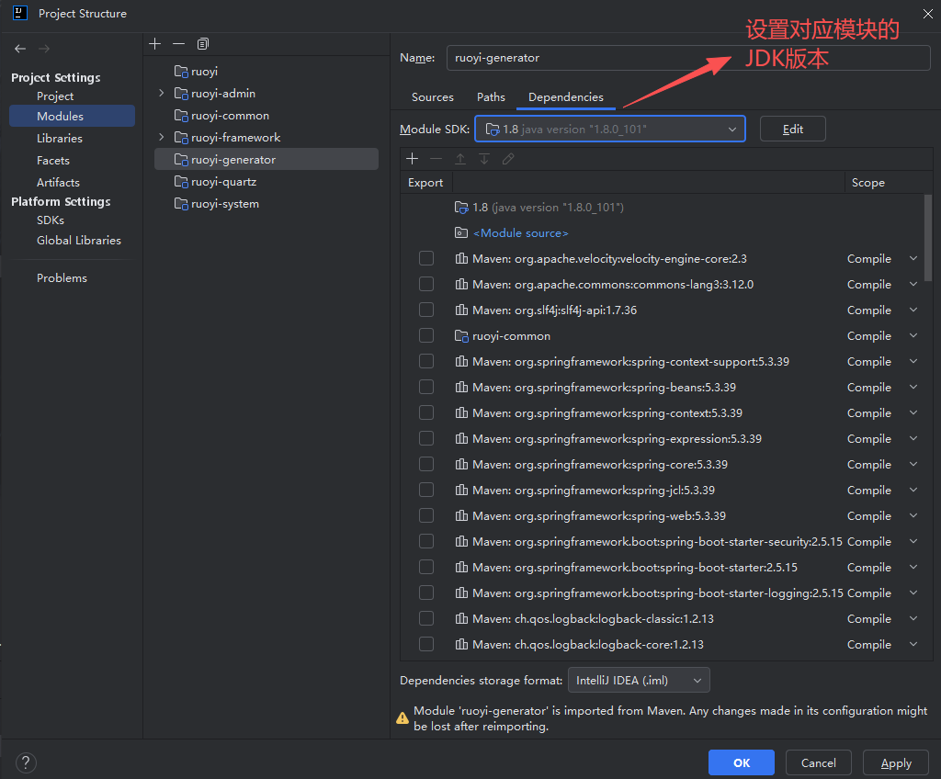Click the Apply button

(896, 762)
